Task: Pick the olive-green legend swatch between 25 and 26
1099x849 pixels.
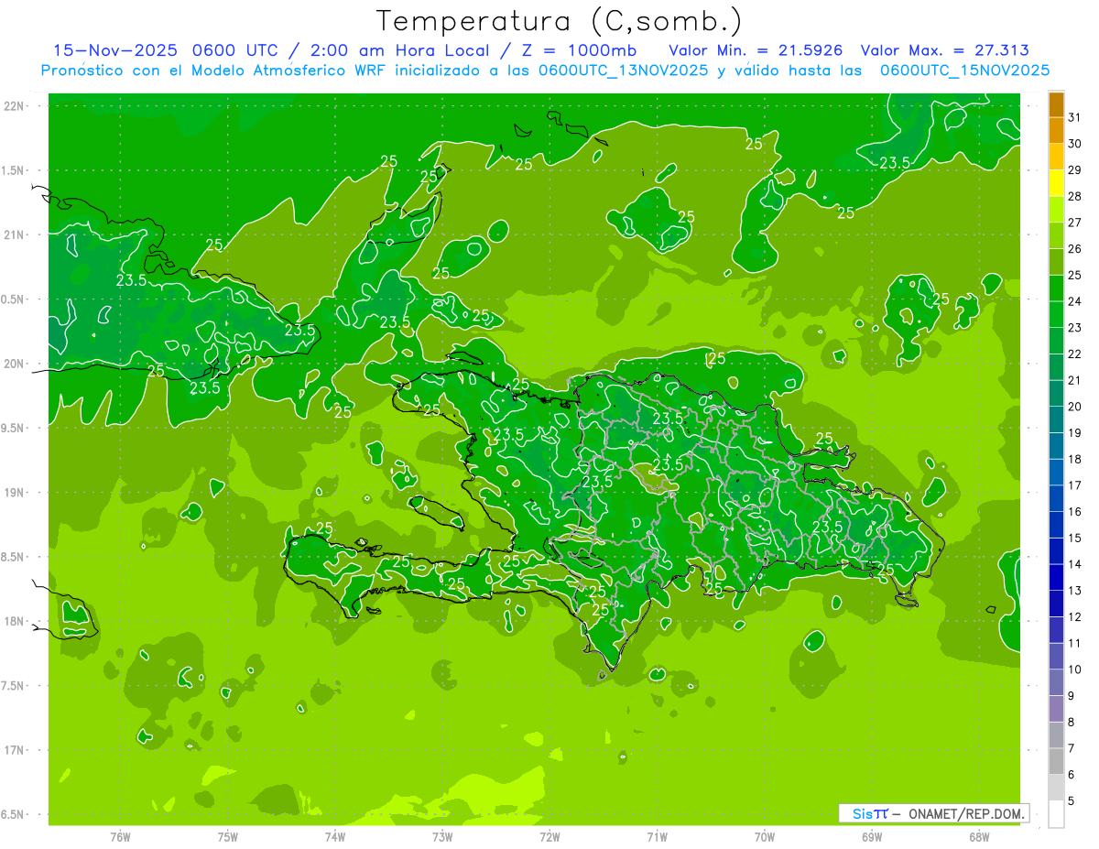Action: point(1056,262)
